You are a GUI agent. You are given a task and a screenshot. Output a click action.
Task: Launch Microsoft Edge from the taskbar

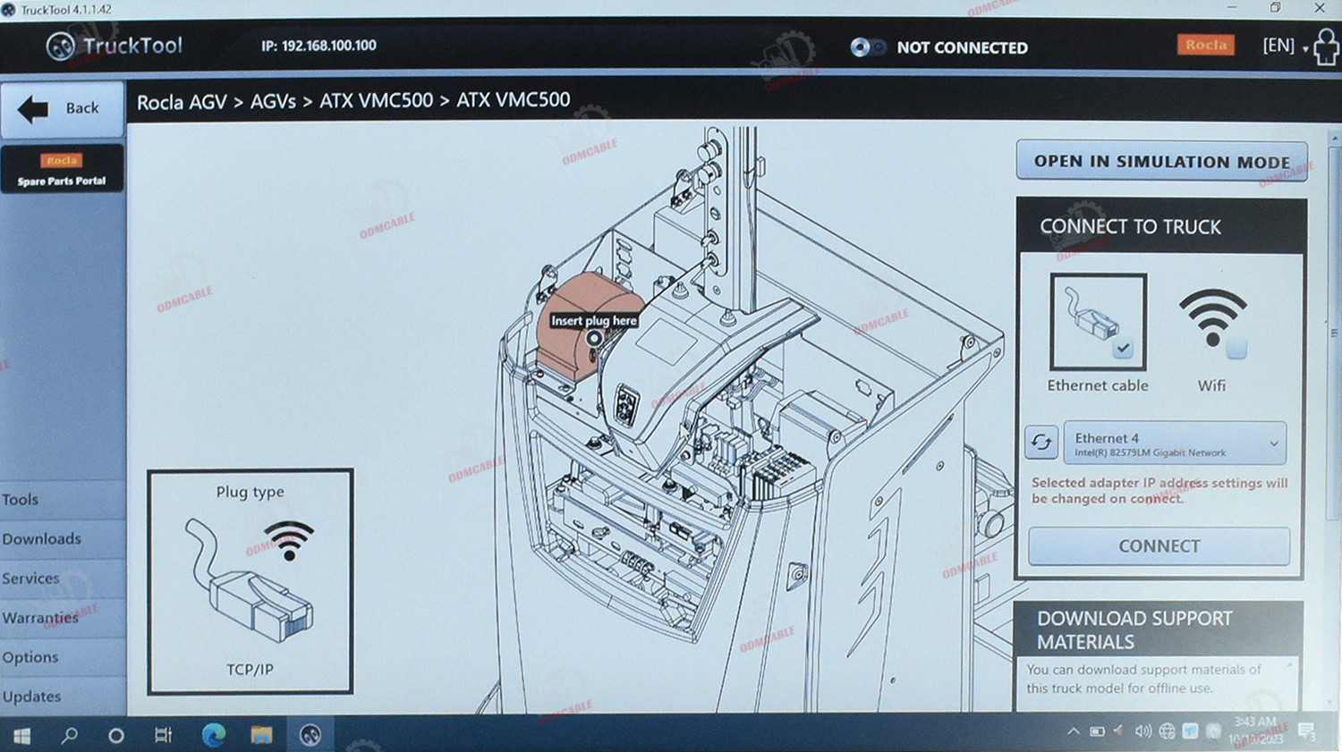coord(213,735)
